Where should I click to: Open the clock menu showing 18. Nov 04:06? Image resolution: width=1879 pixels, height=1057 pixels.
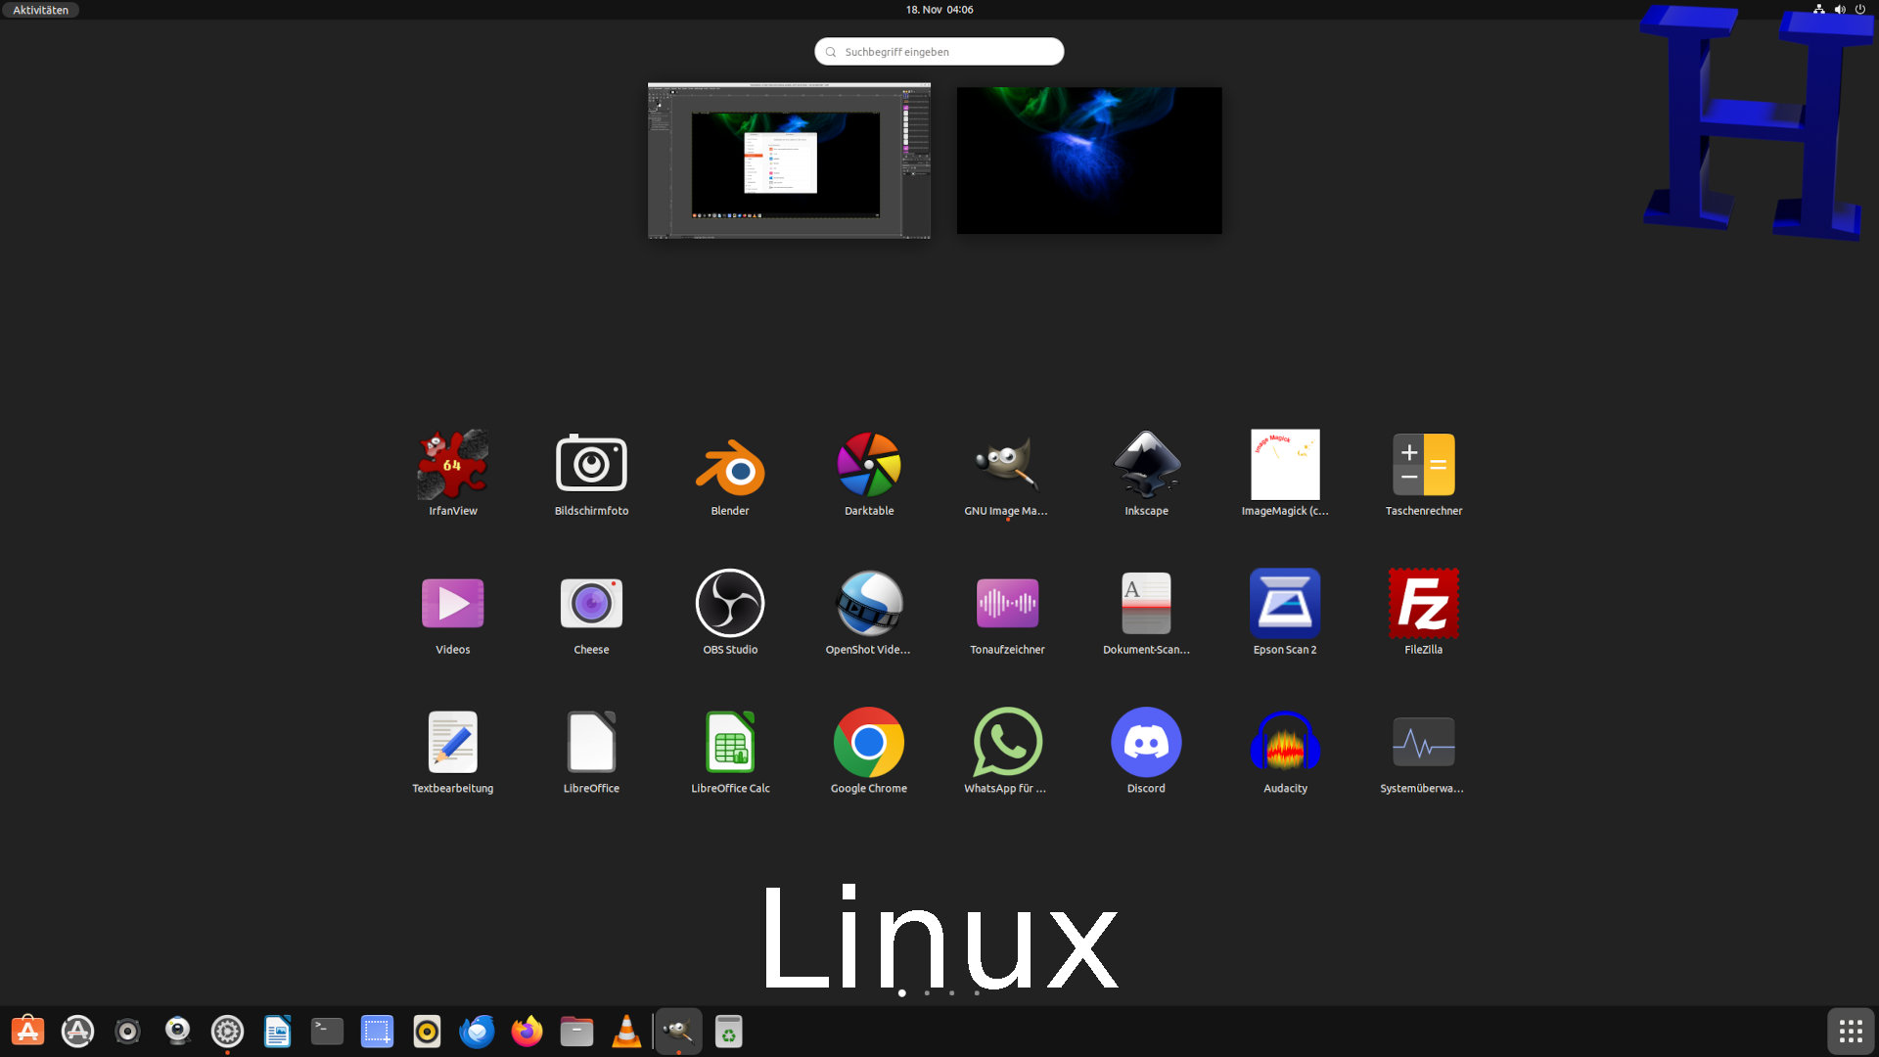[939, 10]
